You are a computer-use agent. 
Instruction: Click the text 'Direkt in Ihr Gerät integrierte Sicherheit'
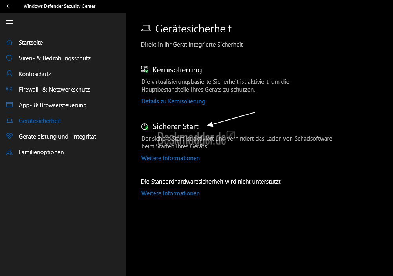point(192,45)
